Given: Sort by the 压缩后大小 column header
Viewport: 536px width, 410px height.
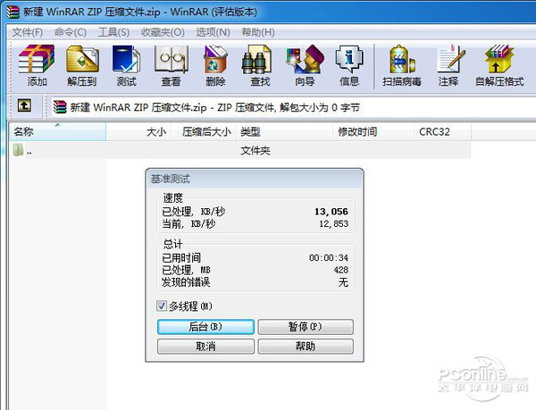Looking at the screenshot, I should coord(203,131).
